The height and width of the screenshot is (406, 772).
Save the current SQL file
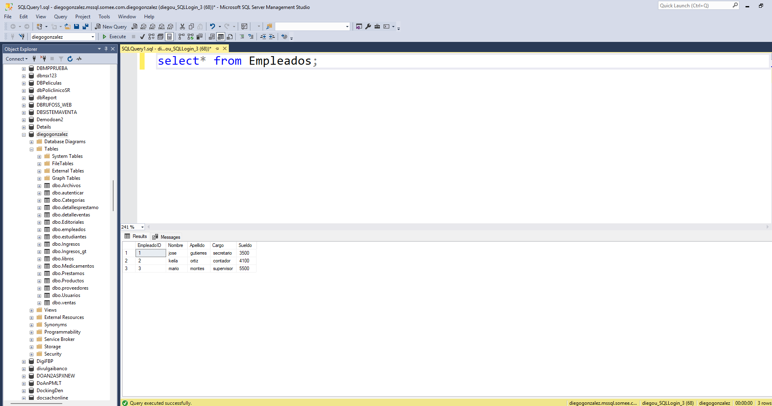pyautogui.click(x=77, y=26)
